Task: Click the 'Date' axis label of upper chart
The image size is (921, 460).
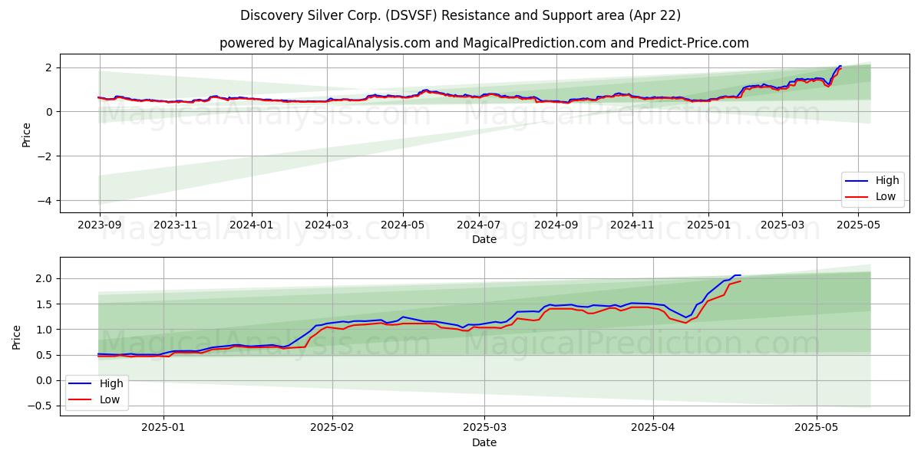Action: pyautogui.click(x=484, y=239)
